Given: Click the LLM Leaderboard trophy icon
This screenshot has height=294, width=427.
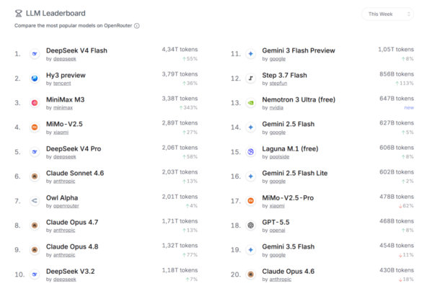Looking at the screenshot, I should click(19, 13).
